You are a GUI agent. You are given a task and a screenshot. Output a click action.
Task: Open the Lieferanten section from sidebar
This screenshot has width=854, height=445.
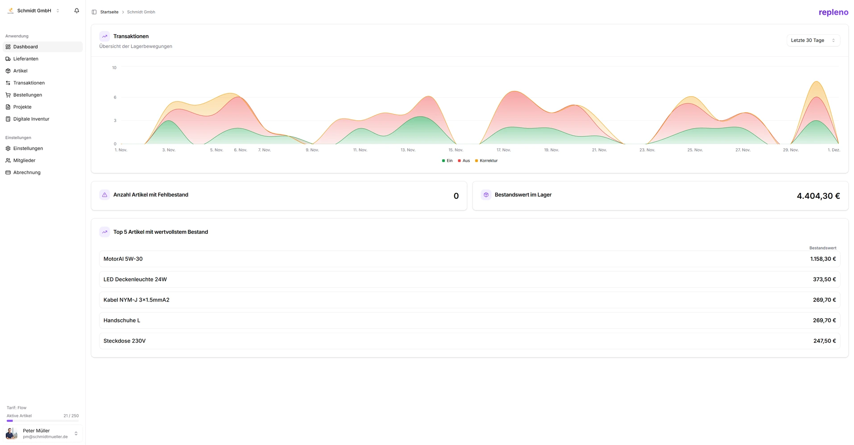(25, 58)
